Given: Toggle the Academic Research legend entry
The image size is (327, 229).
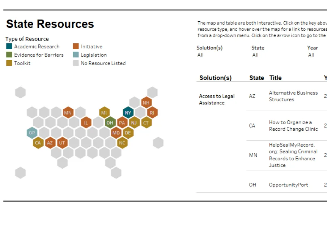Looking at the screenshot, I should [x=35, y=46].
